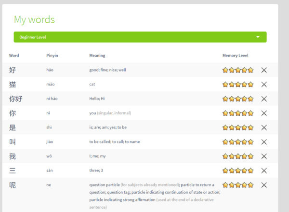Click the X next to 叫 (jiào)
This screenshot has height=212, width=289.
[264, 142]
